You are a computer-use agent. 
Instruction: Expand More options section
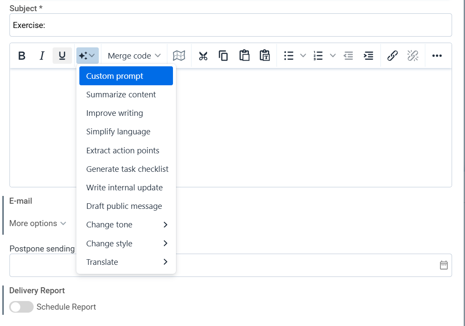click(x=38, y=224)
